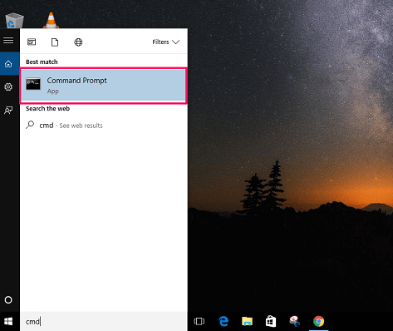This screenshot has height=331, width=393.
Task: Open the feedback icon in sidebar
Action: click(8, 111)
